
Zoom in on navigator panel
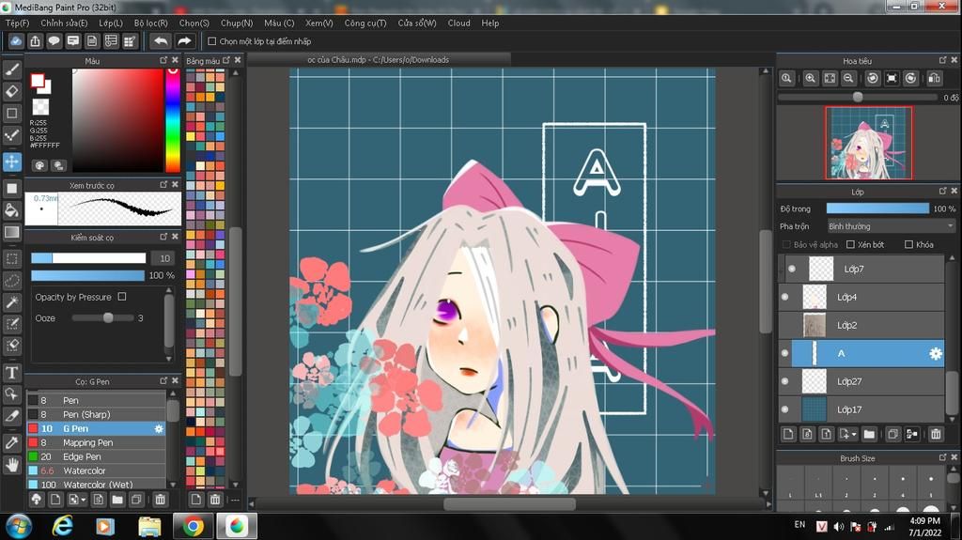pos(811,79)
